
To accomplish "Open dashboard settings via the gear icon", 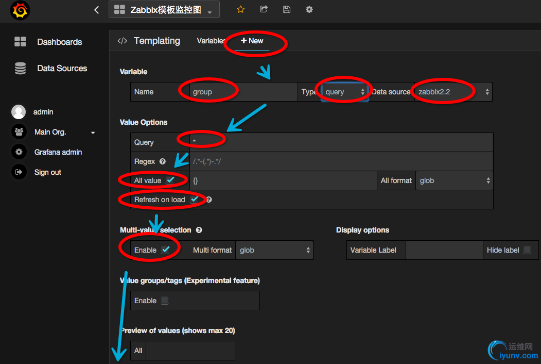I will (309, 9).
